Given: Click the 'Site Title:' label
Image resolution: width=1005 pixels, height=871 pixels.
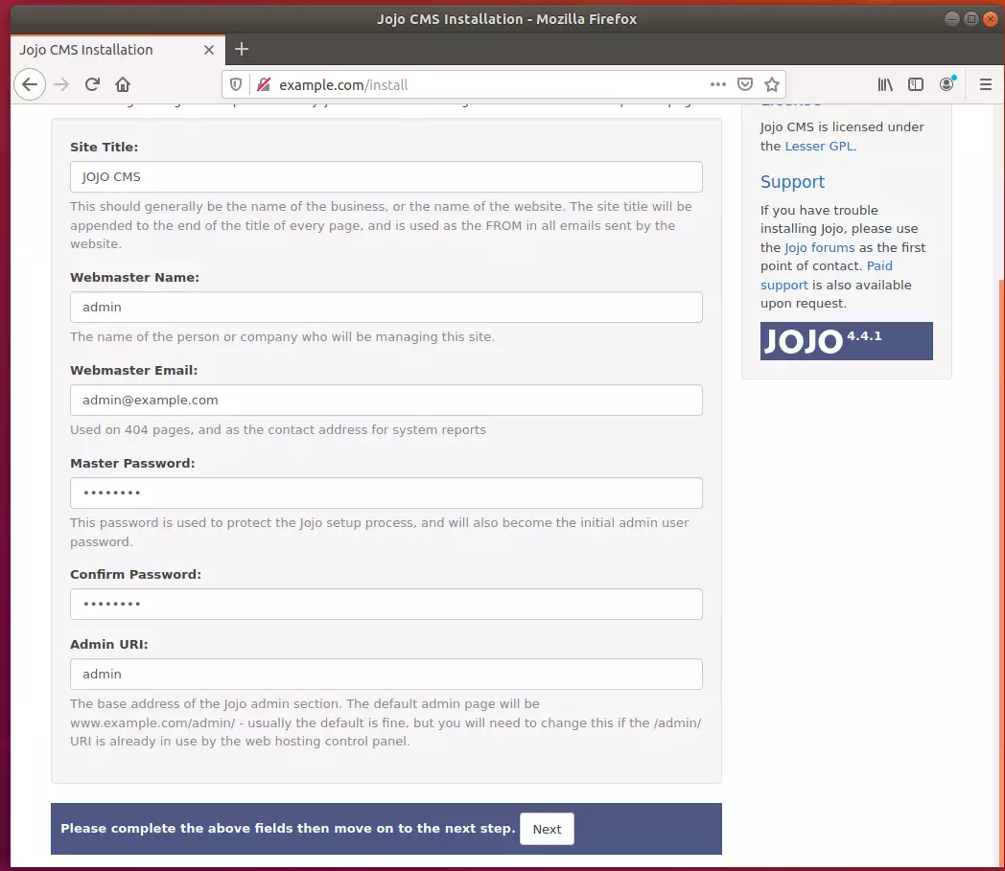Looking at the screenshot, I should (104, 147).
